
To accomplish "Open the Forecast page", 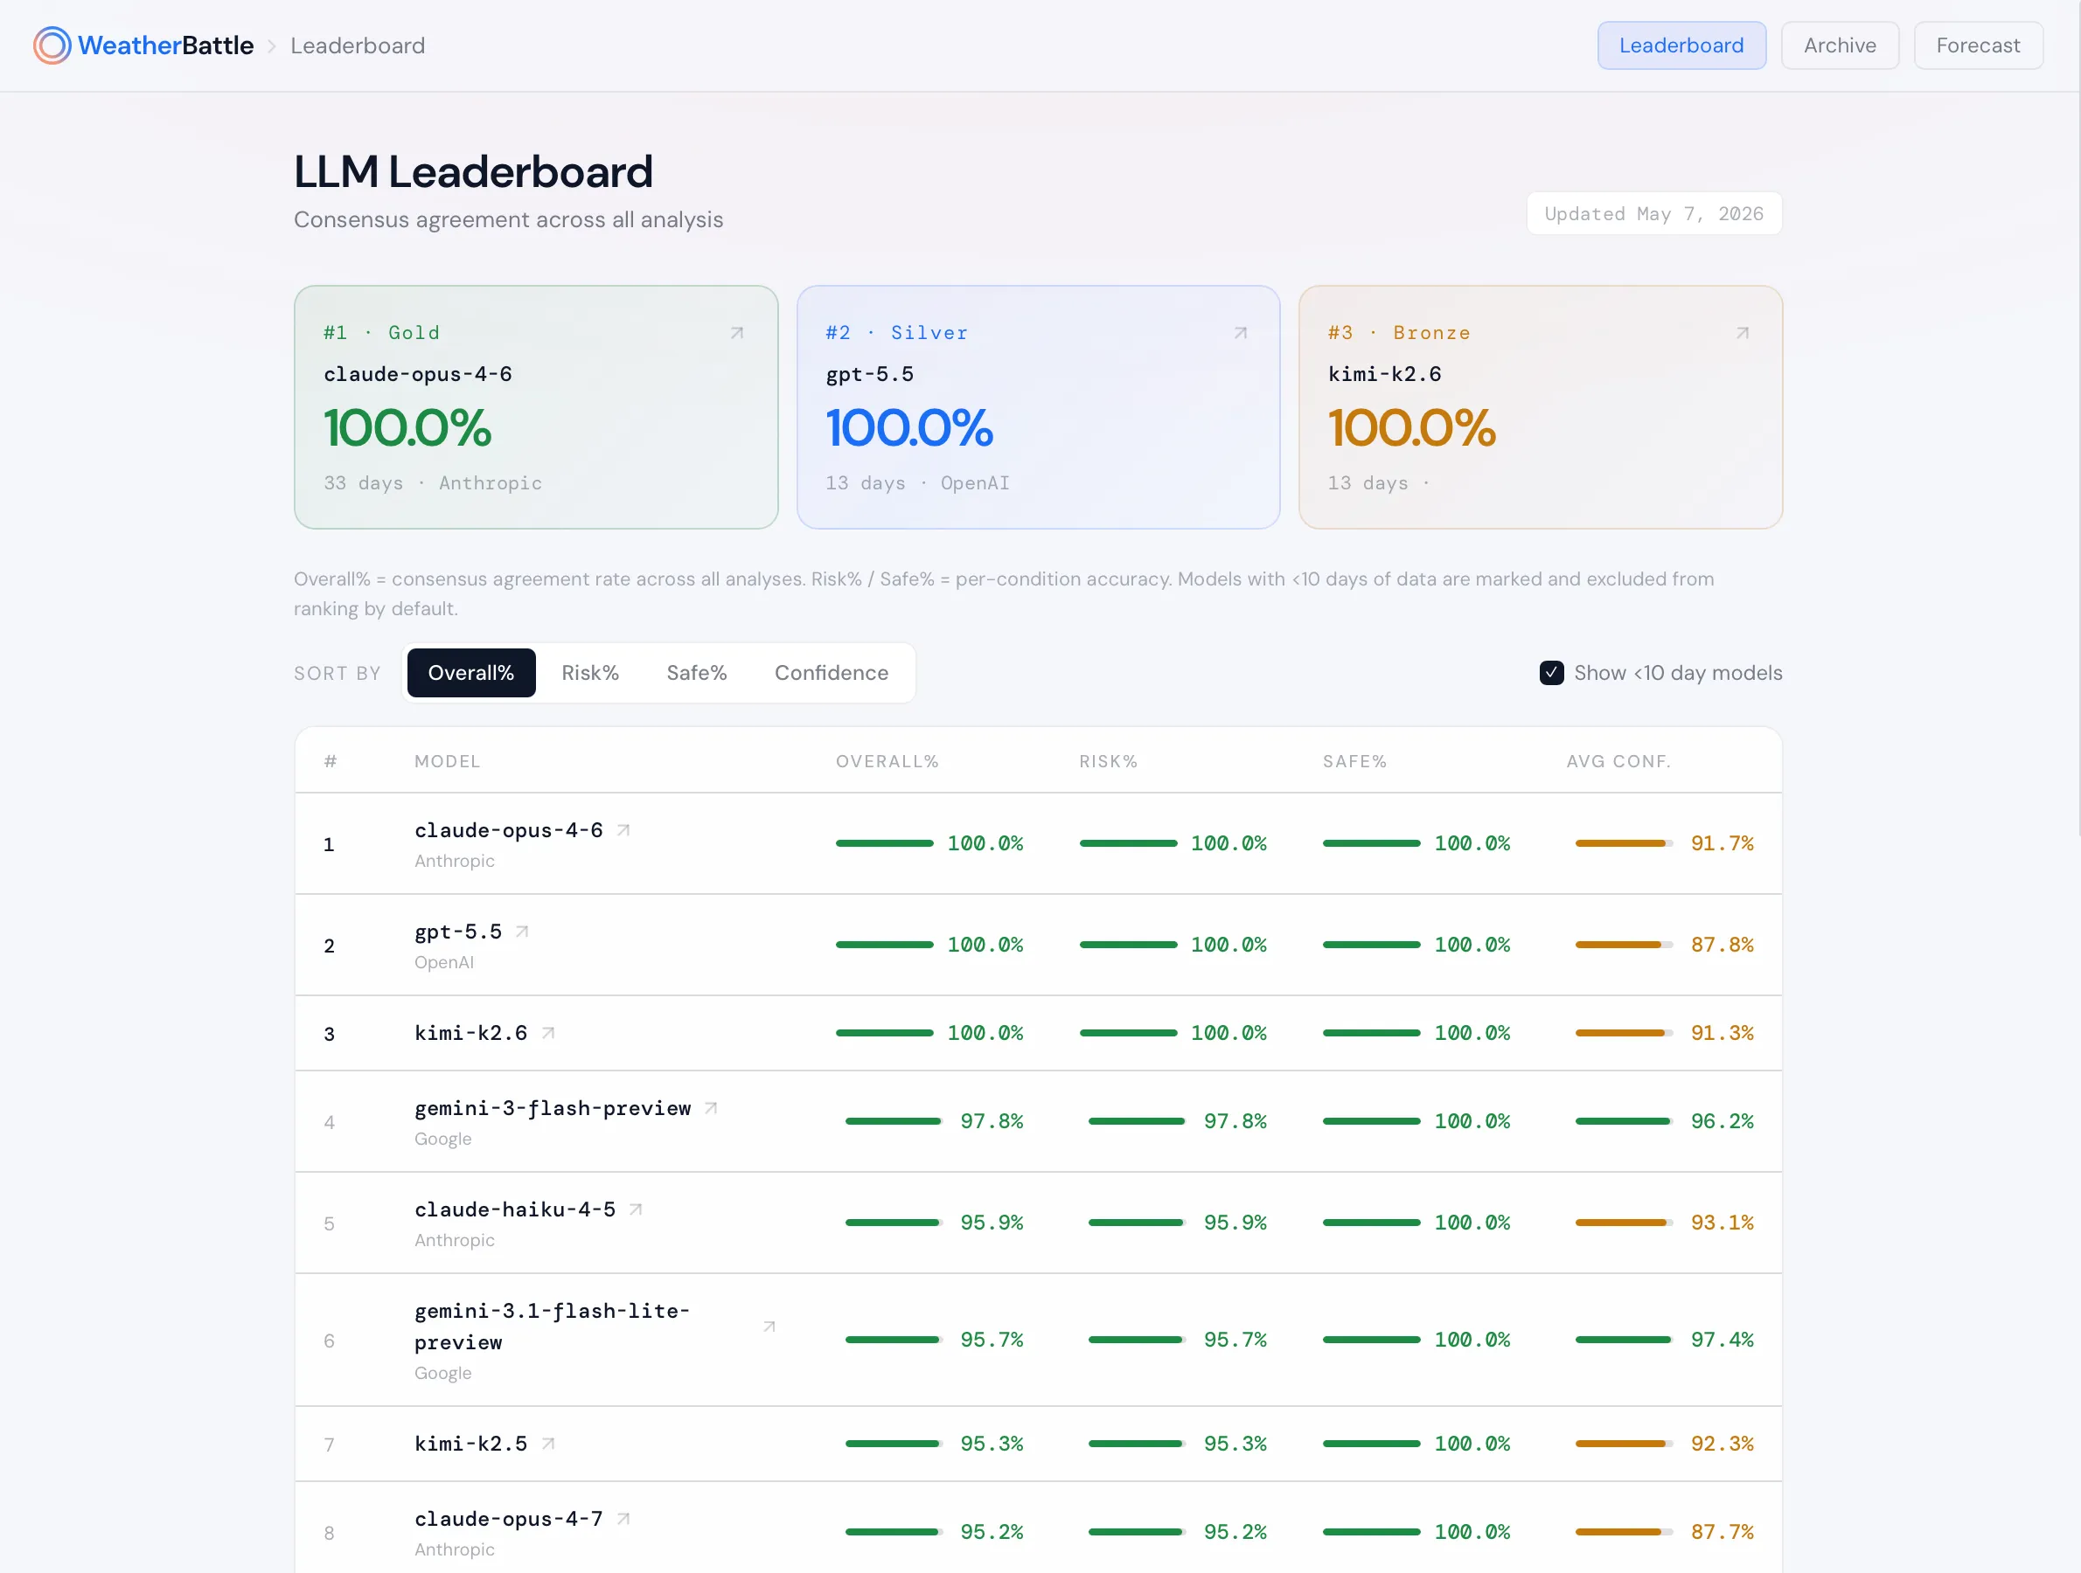I will coord(1978,45).
